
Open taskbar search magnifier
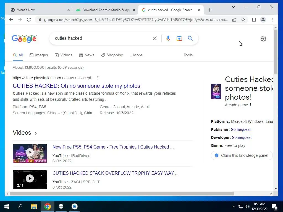coord(20,206)
